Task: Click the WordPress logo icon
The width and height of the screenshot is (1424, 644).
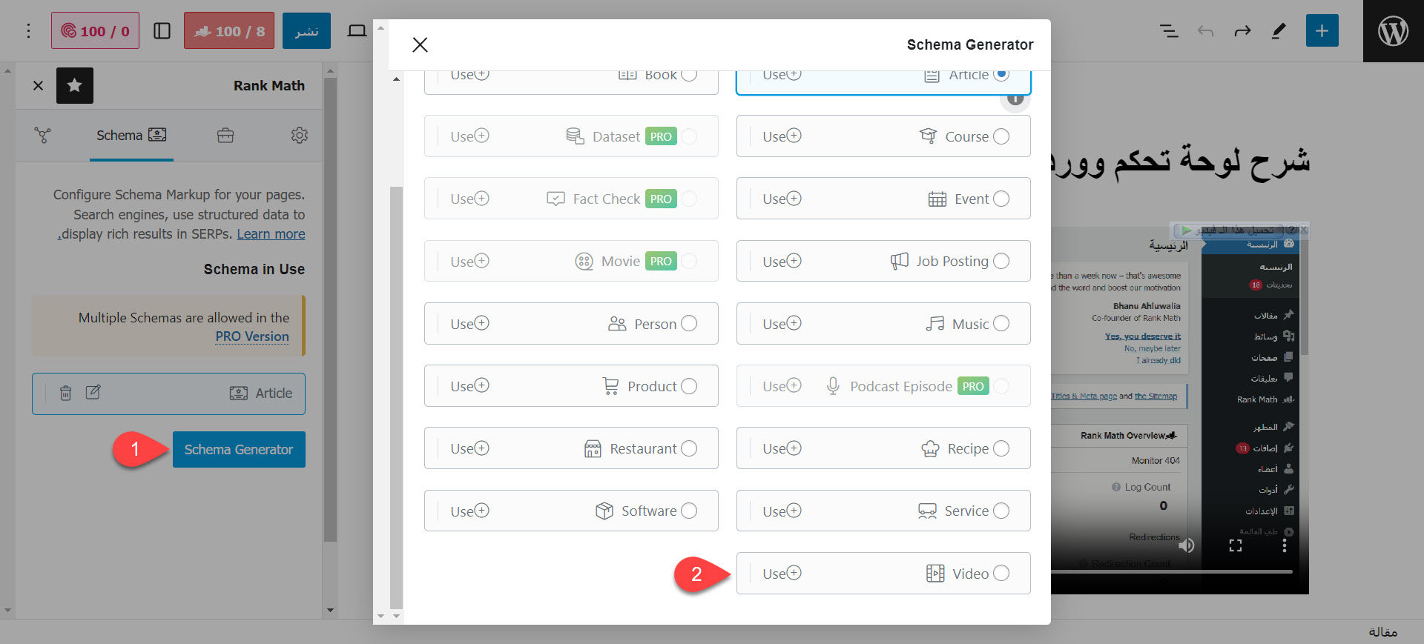Action: coord(1393,31)
